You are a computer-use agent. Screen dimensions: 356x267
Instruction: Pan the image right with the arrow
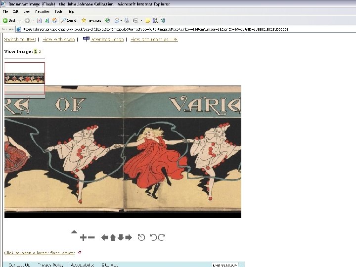pyautogui.click(x=129, y=237)
